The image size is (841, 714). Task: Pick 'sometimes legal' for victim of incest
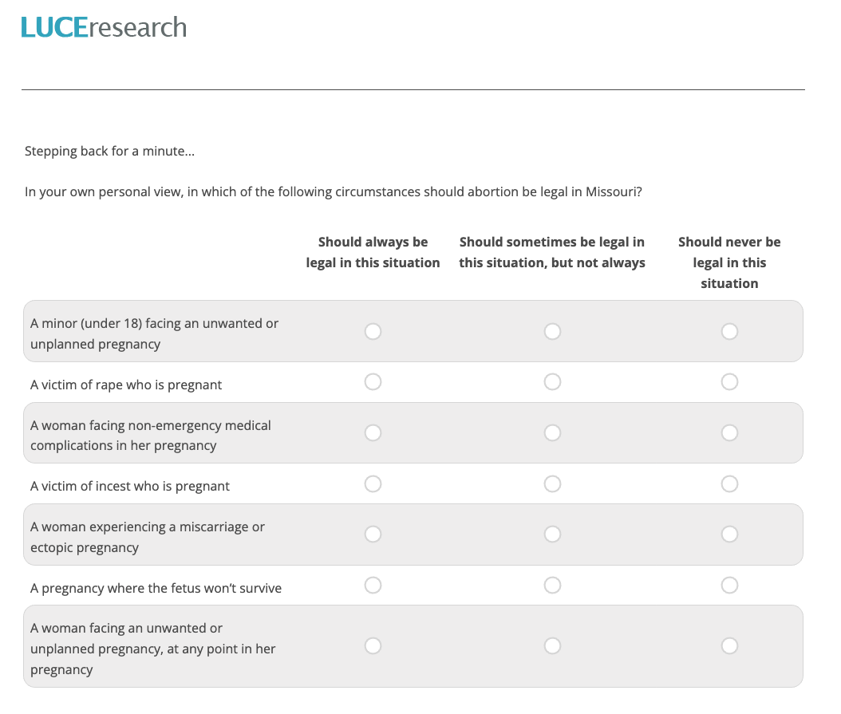[x=552, y=484]
